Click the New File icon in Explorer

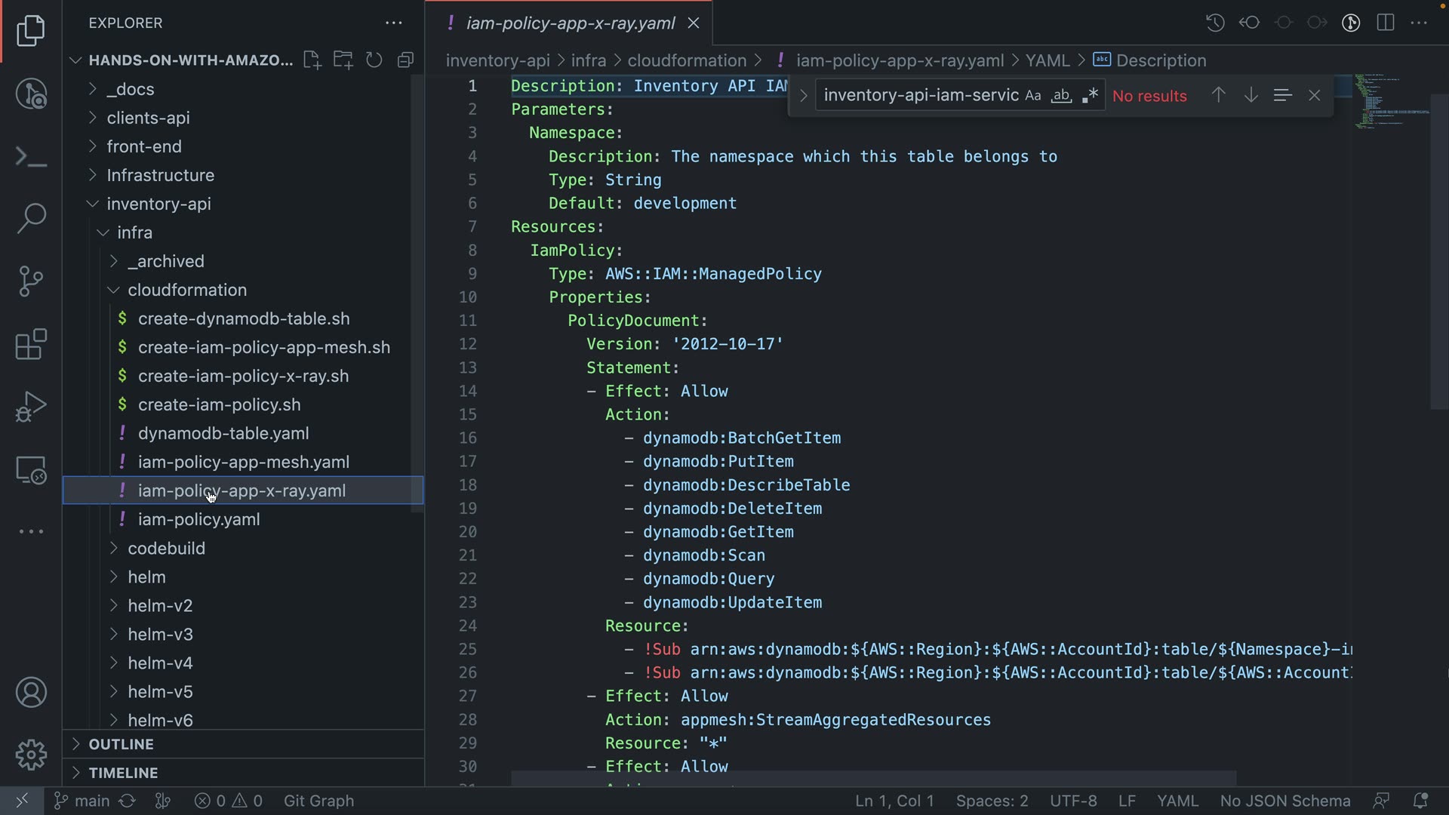(x=312, y=60)
